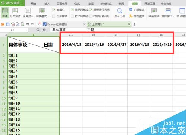Image resolution: width=186 pixels, height=135 pixels.
Task: Click the Print Preview icon
Action: [x=22, y=24]
